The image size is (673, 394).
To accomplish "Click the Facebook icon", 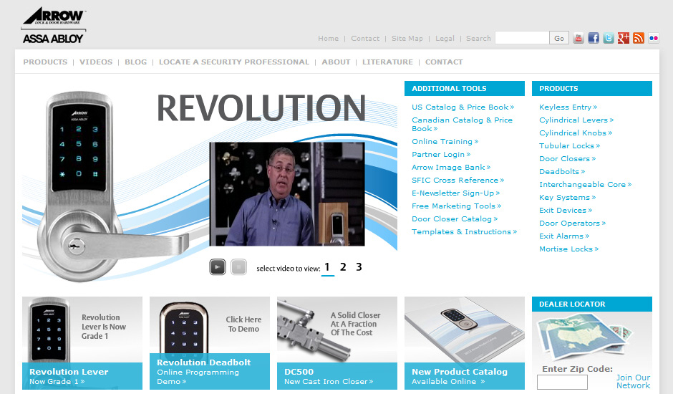I will pos(594,38).
